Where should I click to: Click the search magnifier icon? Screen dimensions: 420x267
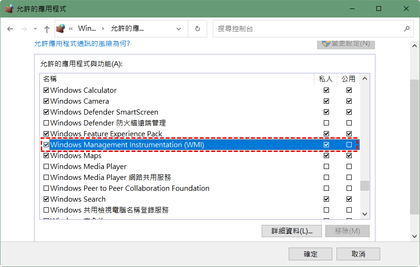pyautogui.click(x=406, y=29)
